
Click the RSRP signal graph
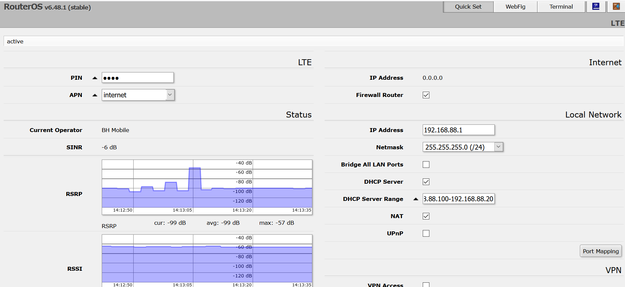[x=207, y=187]
